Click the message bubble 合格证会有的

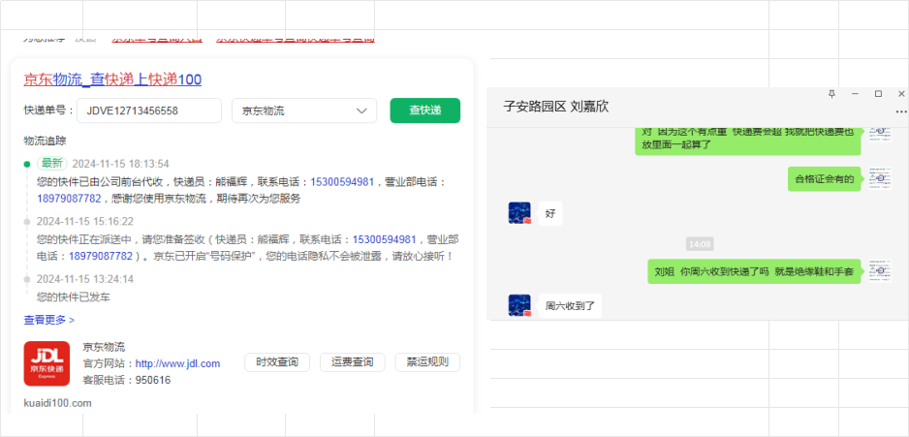(x=824, y=179)
